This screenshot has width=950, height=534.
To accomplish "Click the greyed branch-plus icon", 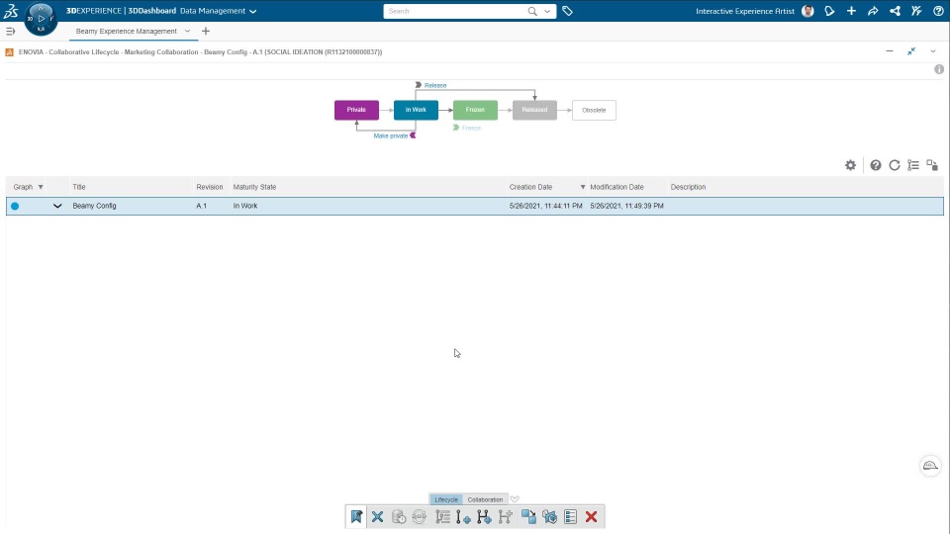I will pyautogui.click(x=505, y=516).
